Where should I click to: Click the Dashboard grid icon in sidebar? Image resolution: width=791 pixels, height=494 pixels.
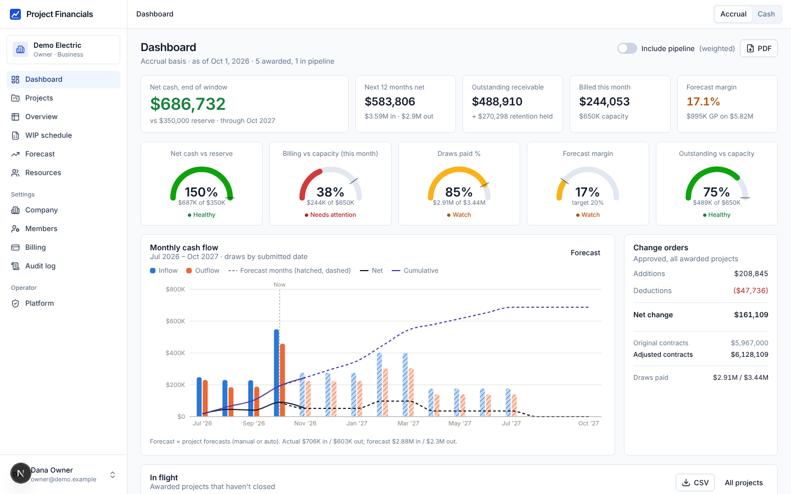[15, 80]
